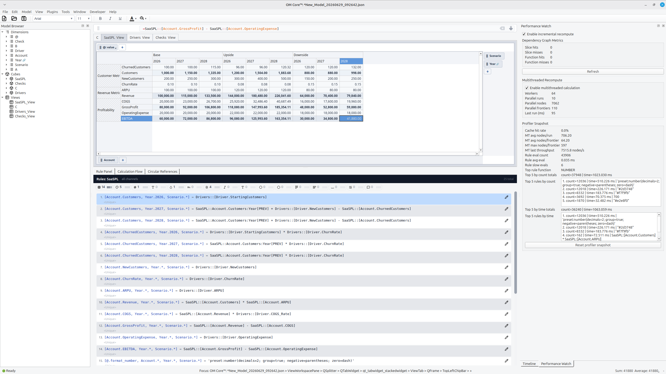This screenshot has width=666, height=374.
Task: Click Reset profiler snapshot button
Action: [593, 245]
